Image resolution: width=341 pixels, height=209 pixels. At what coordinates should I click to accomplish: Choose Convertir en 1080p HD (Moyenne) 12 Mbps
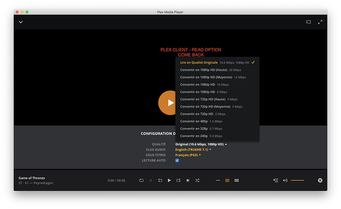click(217, 77)
